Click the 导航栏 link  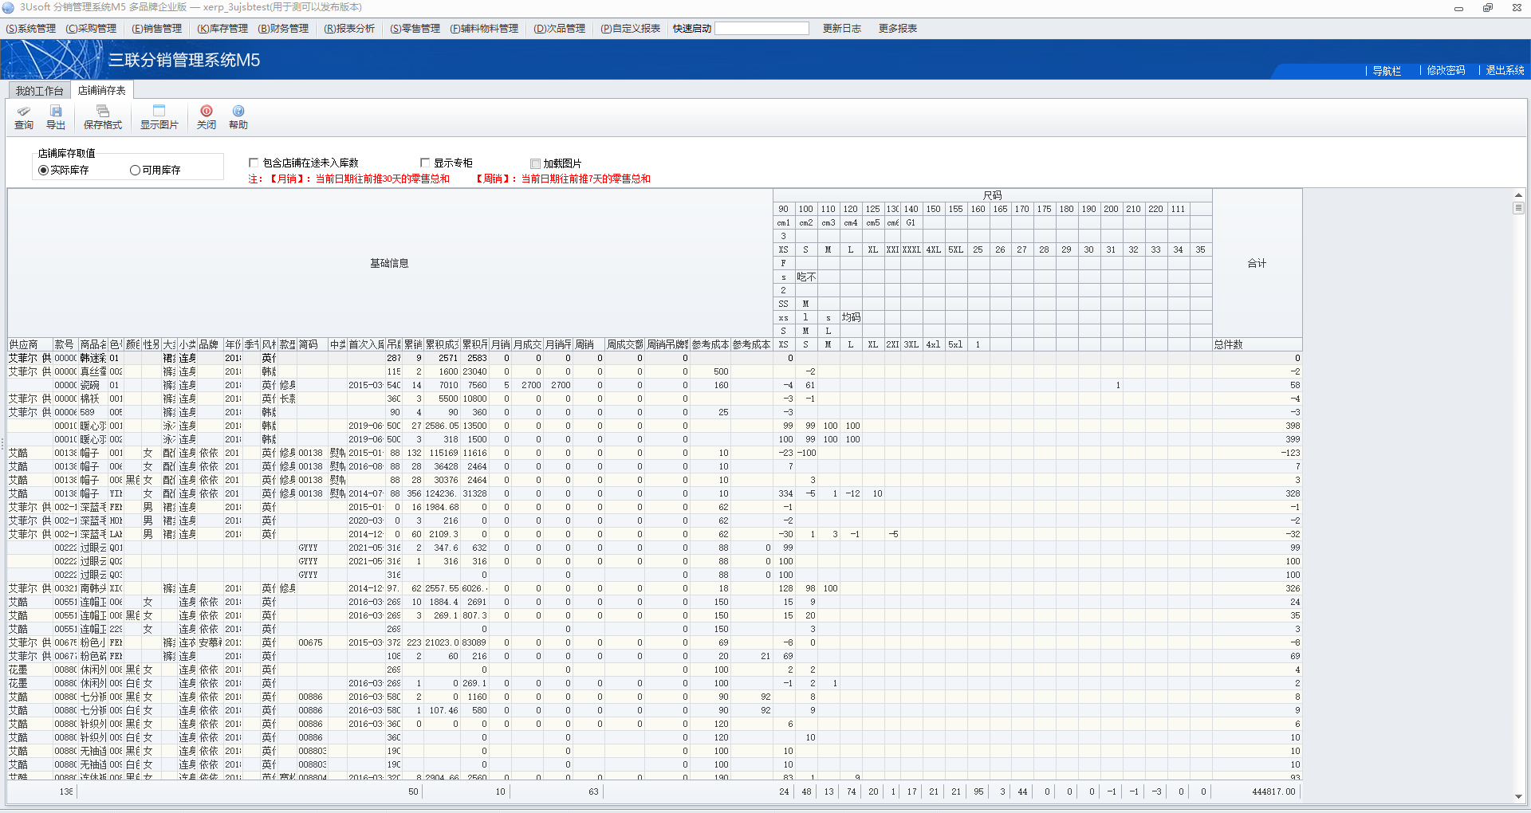click(1387, 71)
